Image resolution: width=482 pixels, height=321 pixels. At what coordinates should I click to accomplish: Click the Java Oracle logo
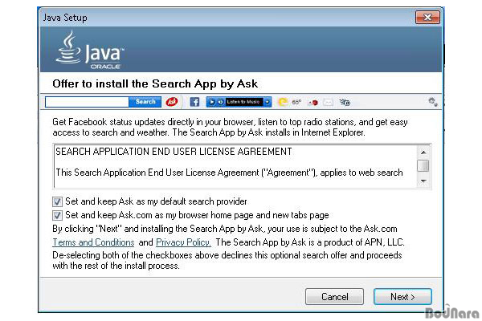click(90, 50)
